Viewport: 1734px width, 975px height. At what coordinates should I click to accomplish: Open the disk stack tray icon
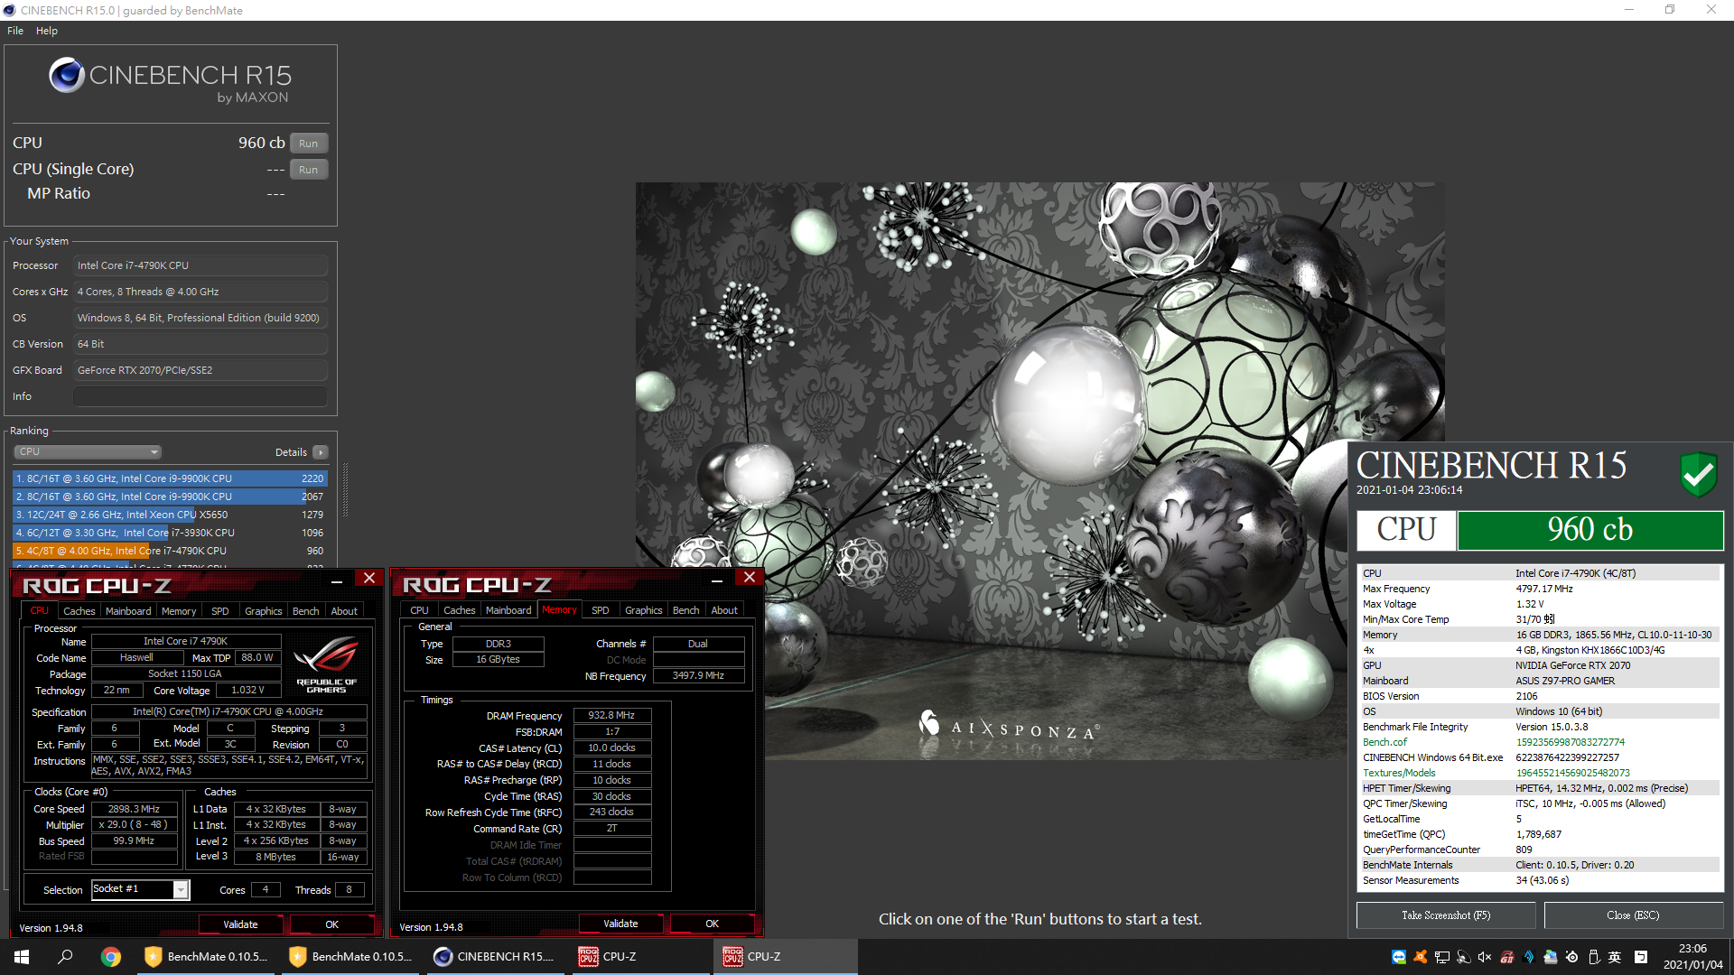click(1551, 957)
